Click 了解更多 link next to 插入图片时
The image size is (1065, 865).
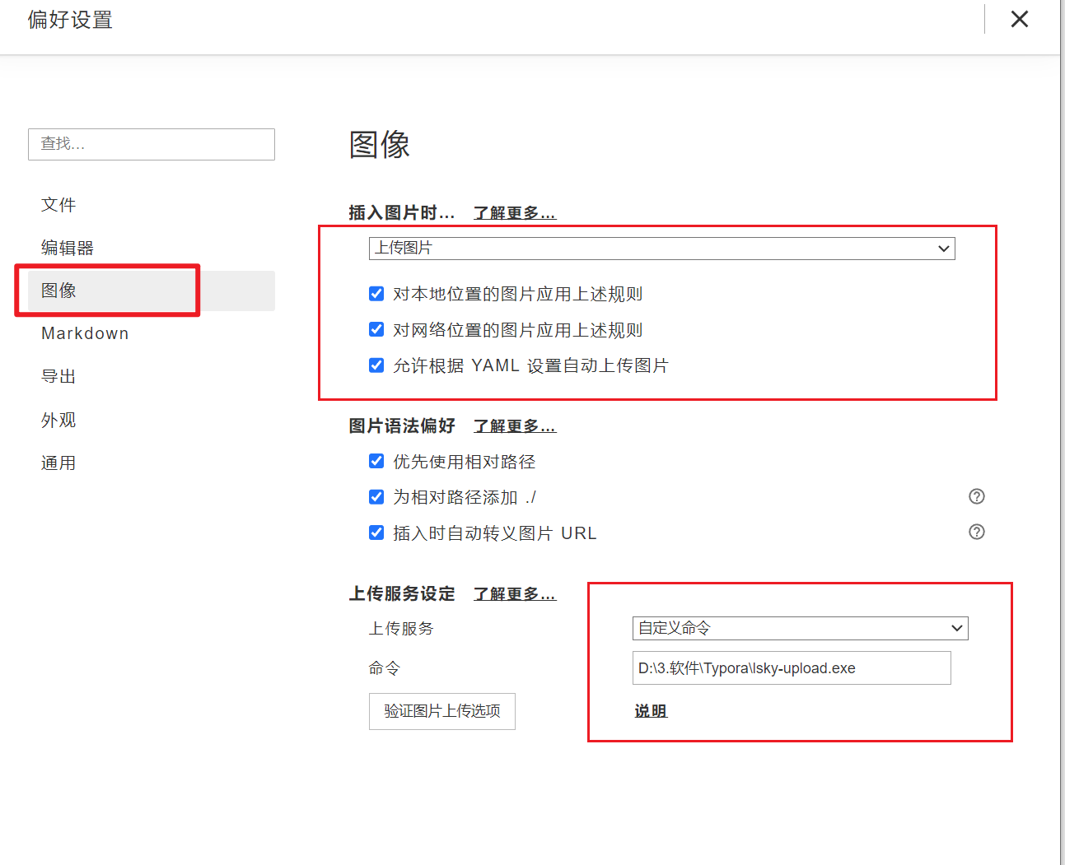tap(515, 213)
